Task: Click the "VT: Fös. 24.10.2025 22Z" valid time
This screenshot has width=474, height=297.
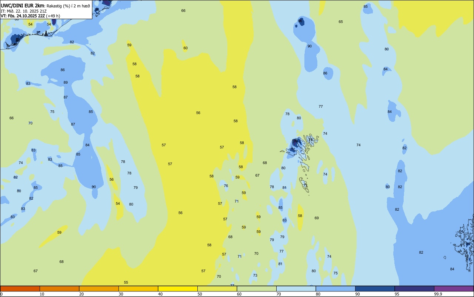Action: (x=23, y=16)
